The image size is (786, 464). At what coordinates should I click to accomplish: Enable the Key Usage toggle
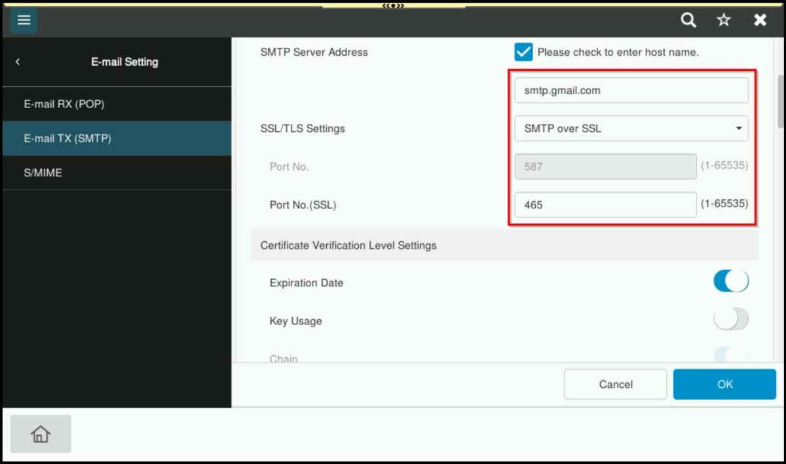730,320
